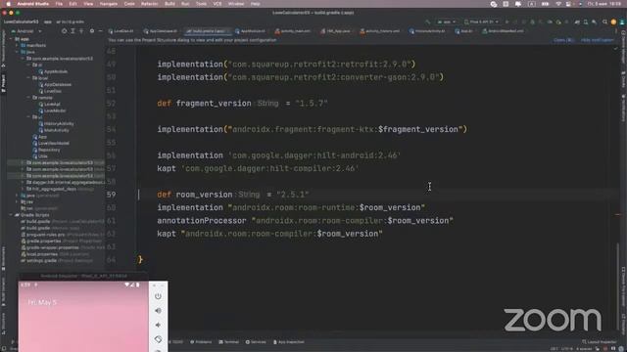Click the Search Everywhere magnifier icon
Viewport: 627px width, 352px height.
605,22
